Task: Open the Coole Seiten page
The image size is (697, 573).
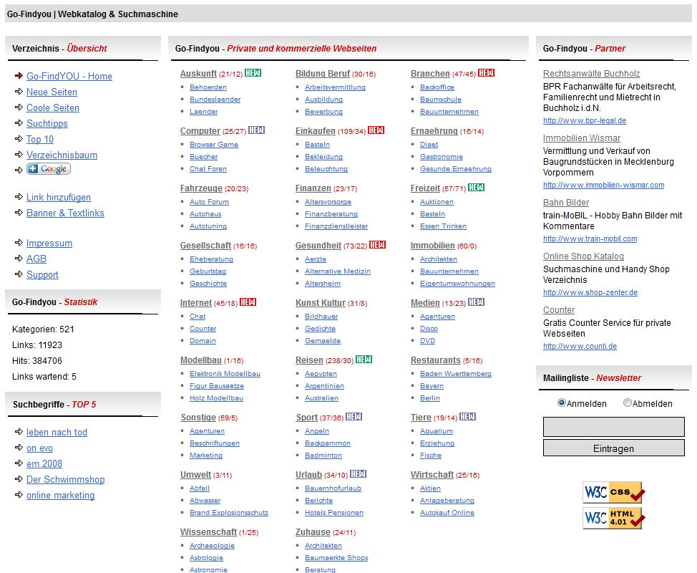Action: (53, 107)
